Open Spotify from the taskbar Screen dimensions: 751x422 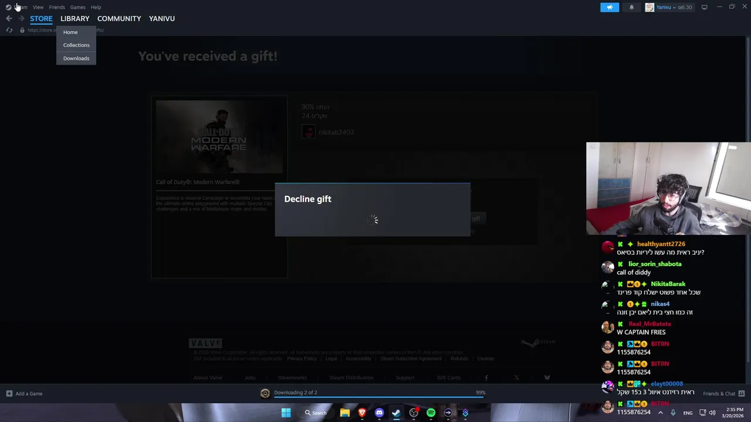(x=431, y=413)
